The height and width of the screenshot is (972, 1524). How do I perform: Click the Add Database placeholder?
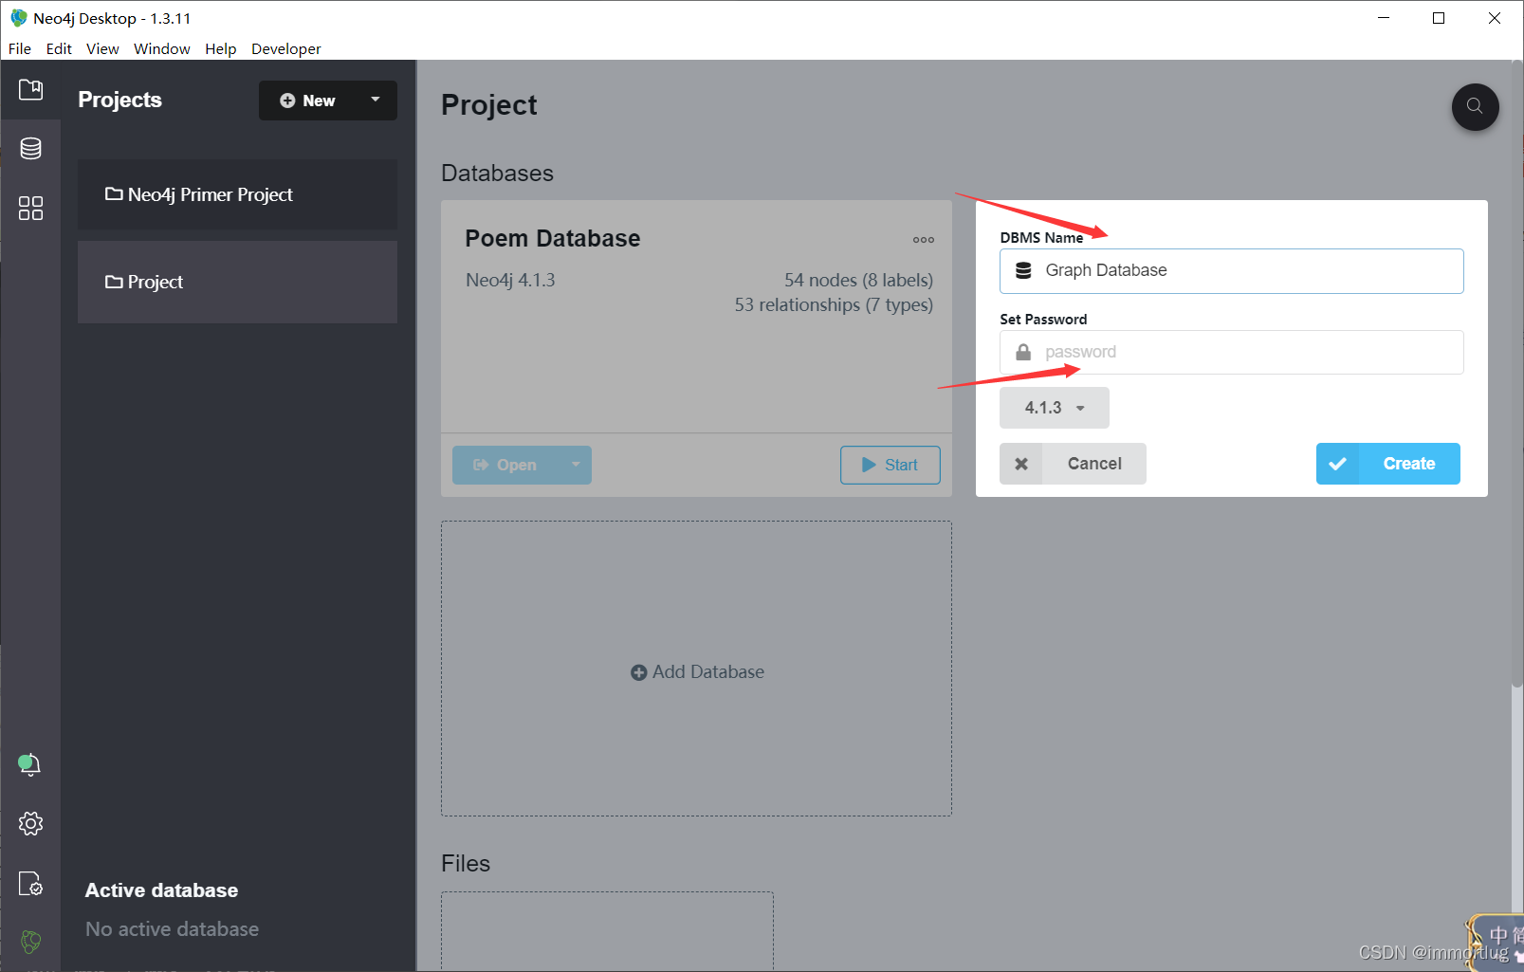pyautogui.click(x=696, y=669)
